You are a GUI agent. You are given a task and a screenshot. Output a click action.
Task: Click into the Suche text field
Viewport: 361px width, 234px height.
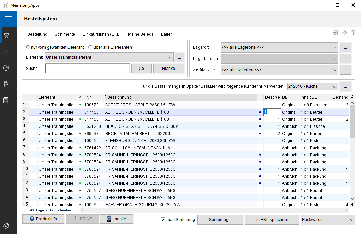click(87, 69)
